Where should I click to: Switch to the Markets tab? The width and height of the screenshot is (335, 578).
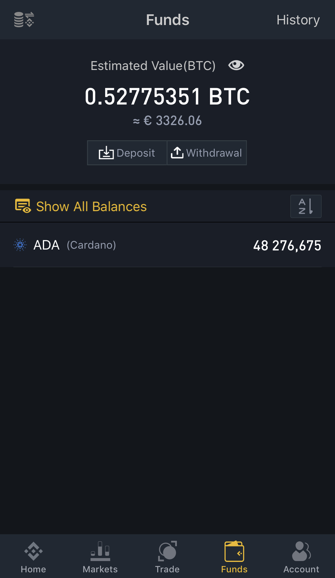pyautogui.click(x=100, y=557)
